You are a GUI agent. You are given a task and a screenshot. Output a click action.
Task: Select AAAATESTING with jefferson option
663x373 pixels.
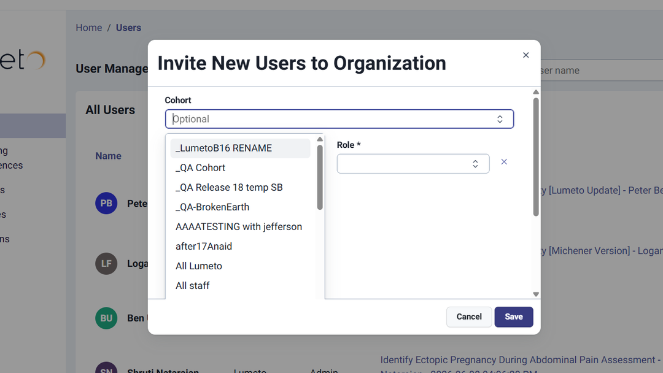pos(240,227)
